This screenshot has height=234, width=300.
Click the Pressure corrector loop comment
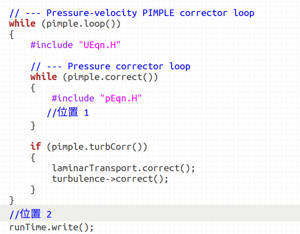[x=110, y=67]
